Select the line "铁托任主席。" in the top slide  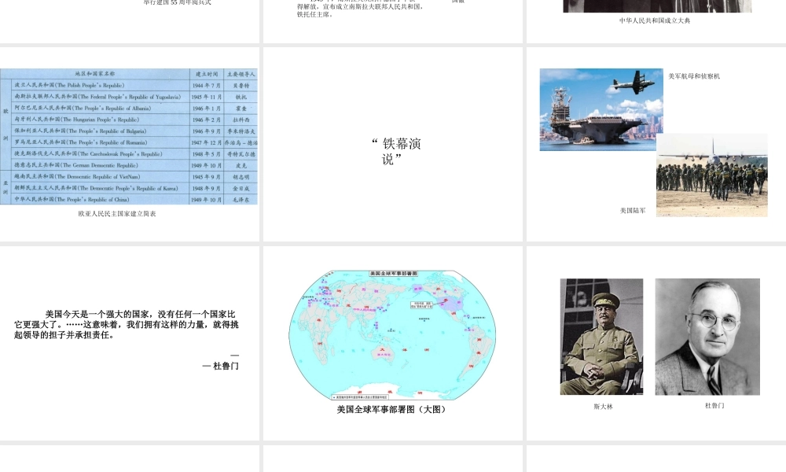(x=315, y=14)
